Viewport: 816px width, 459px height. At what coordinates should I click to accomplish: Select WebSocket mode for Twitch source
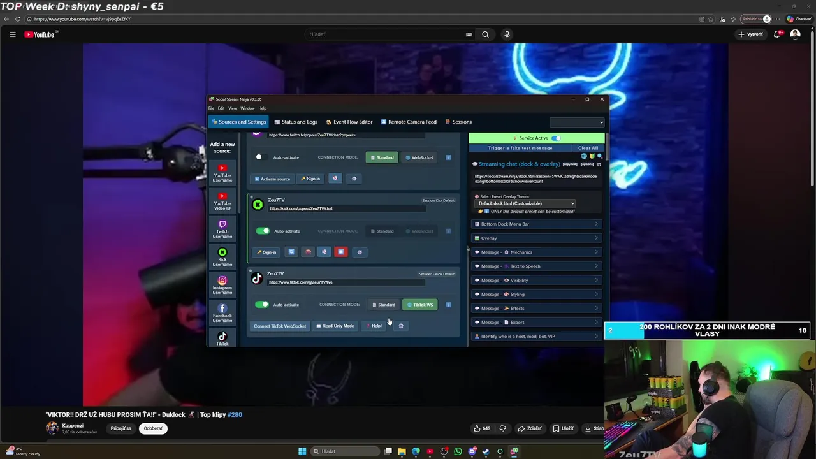point(419,157)
